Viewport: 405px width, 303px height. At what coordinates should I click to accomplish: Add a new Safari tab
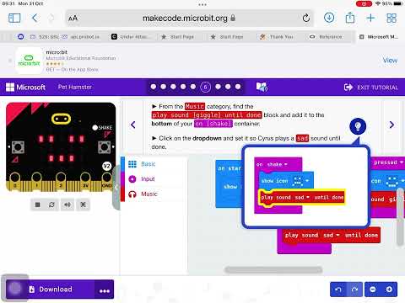pos(370,19)
